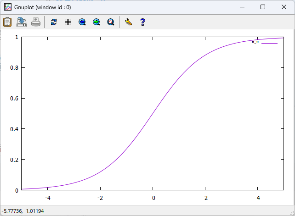
Task: Print the current plot
Action: 35,22
